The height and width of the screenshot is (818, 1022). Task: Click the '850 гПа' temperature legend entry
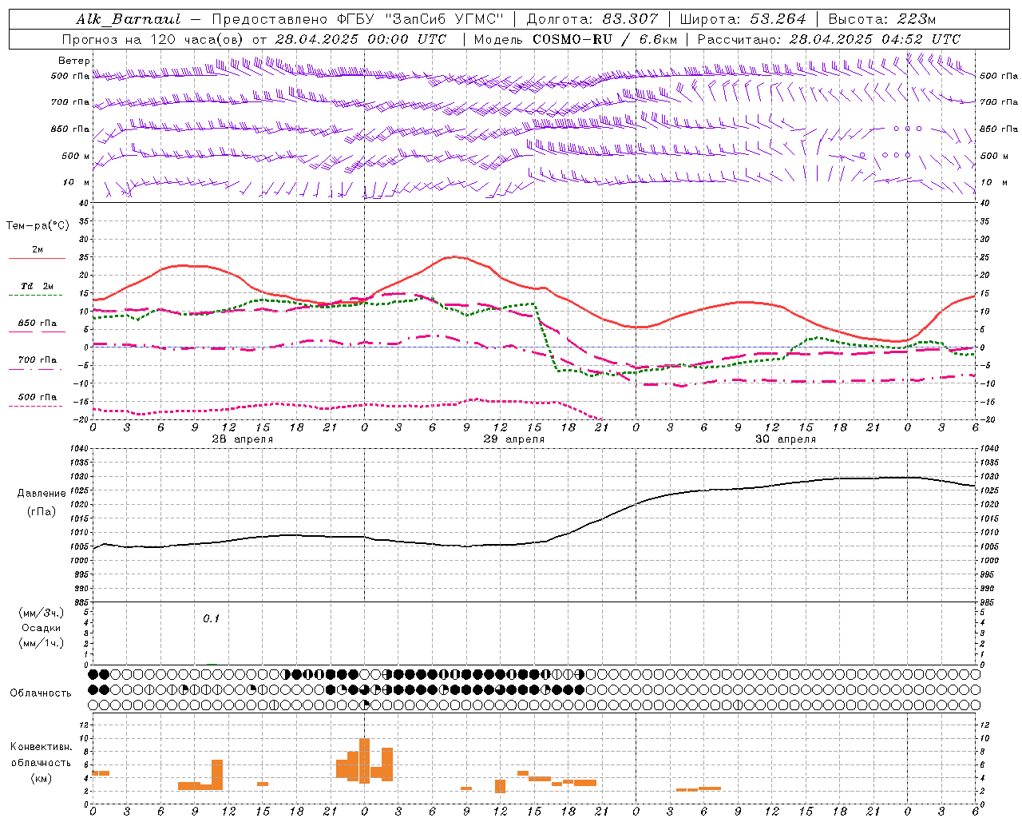pyautogui.click(x=38, y=324)
